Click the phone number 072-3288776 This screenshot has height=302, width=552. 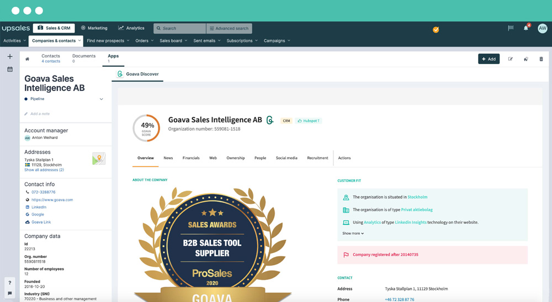click(x=43, y=192)
